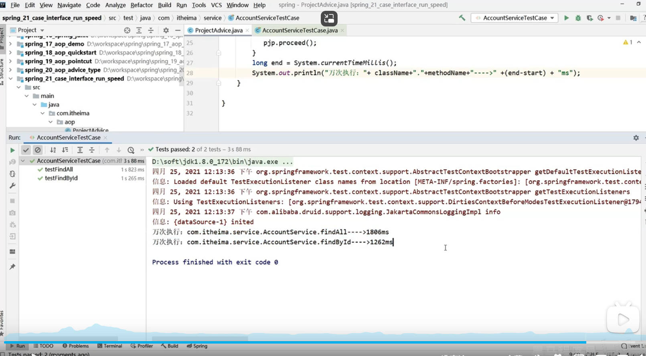Image resolution: width=646 pixels, height=356 pixels.
Task: Open test history clock icon
Action: (131, 150)
